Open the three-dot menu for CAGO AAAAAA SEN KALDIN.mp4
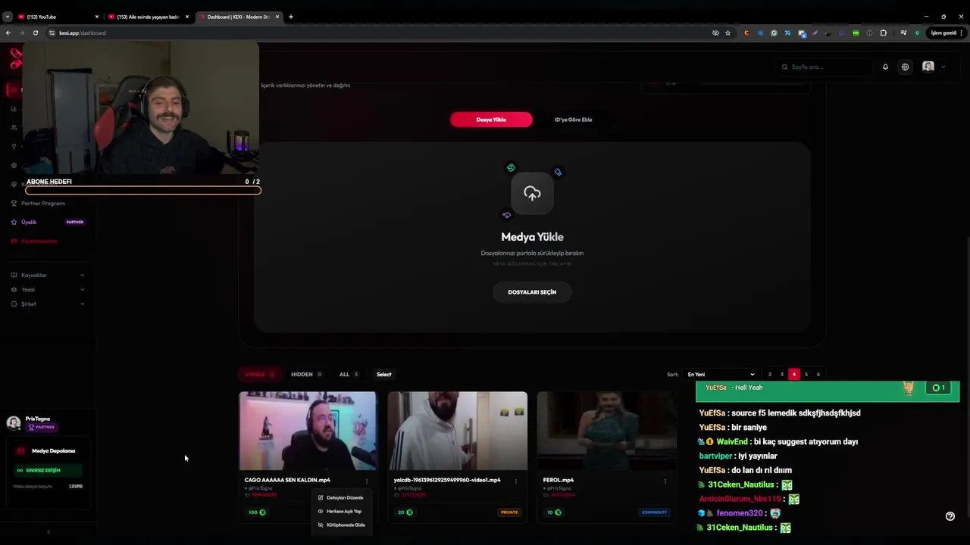The image size is (970, 545). pyautogui.click(x=367, y=481)
